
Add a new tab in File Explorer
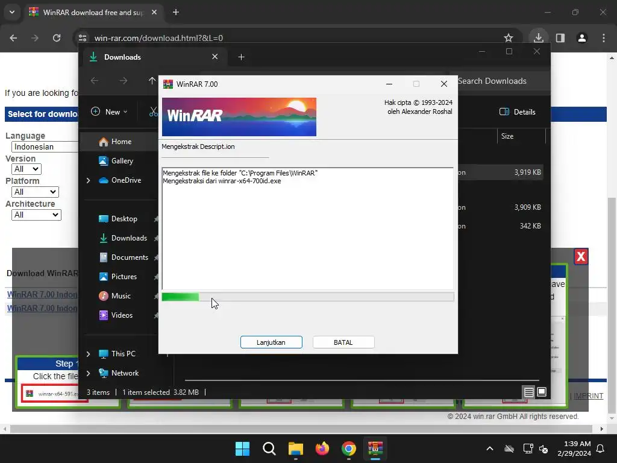241,57
